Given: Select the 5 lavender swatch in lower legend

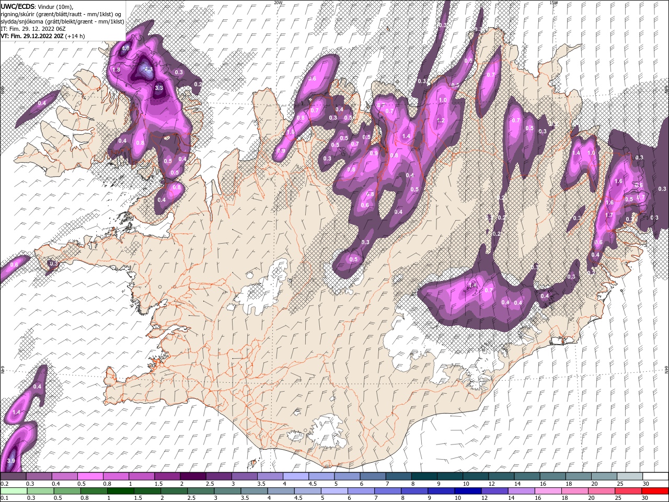Looking at the screenshot, I should [334, 490].
